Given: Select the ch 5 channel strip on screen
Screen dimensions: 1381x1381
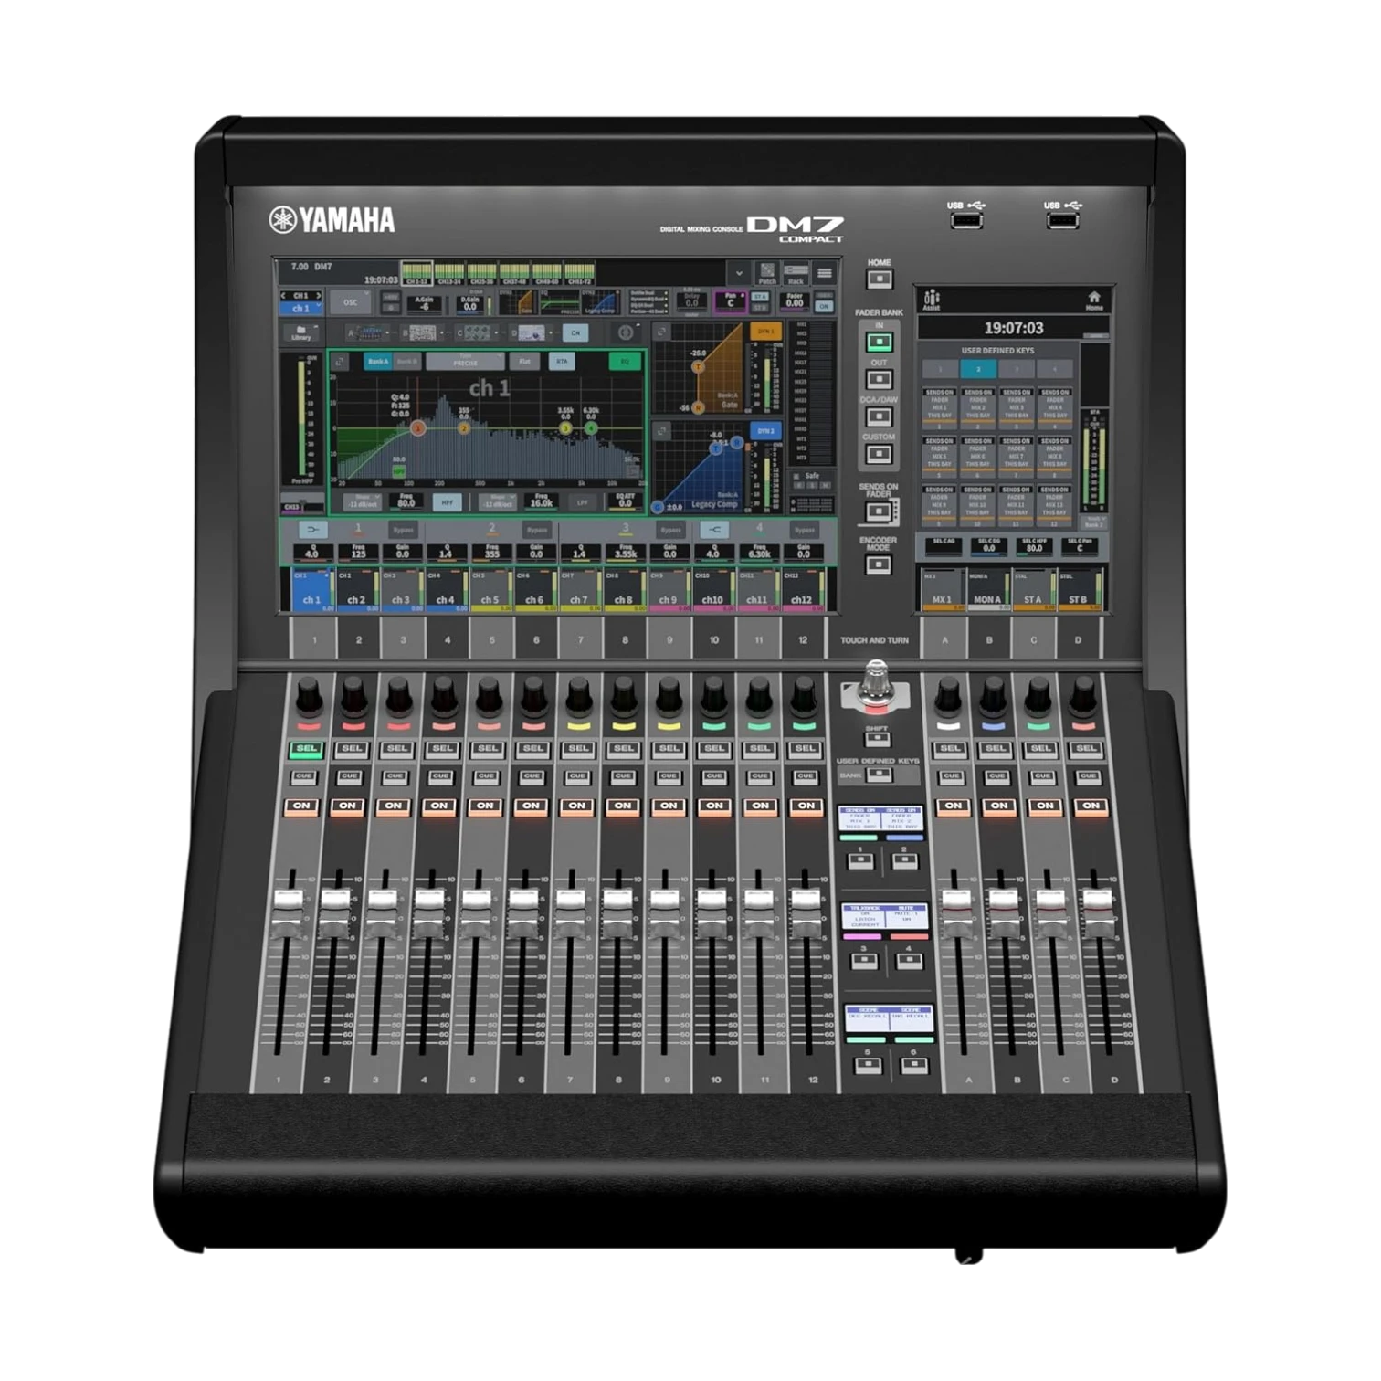Looking at the screenshot, I should [490, 589].
